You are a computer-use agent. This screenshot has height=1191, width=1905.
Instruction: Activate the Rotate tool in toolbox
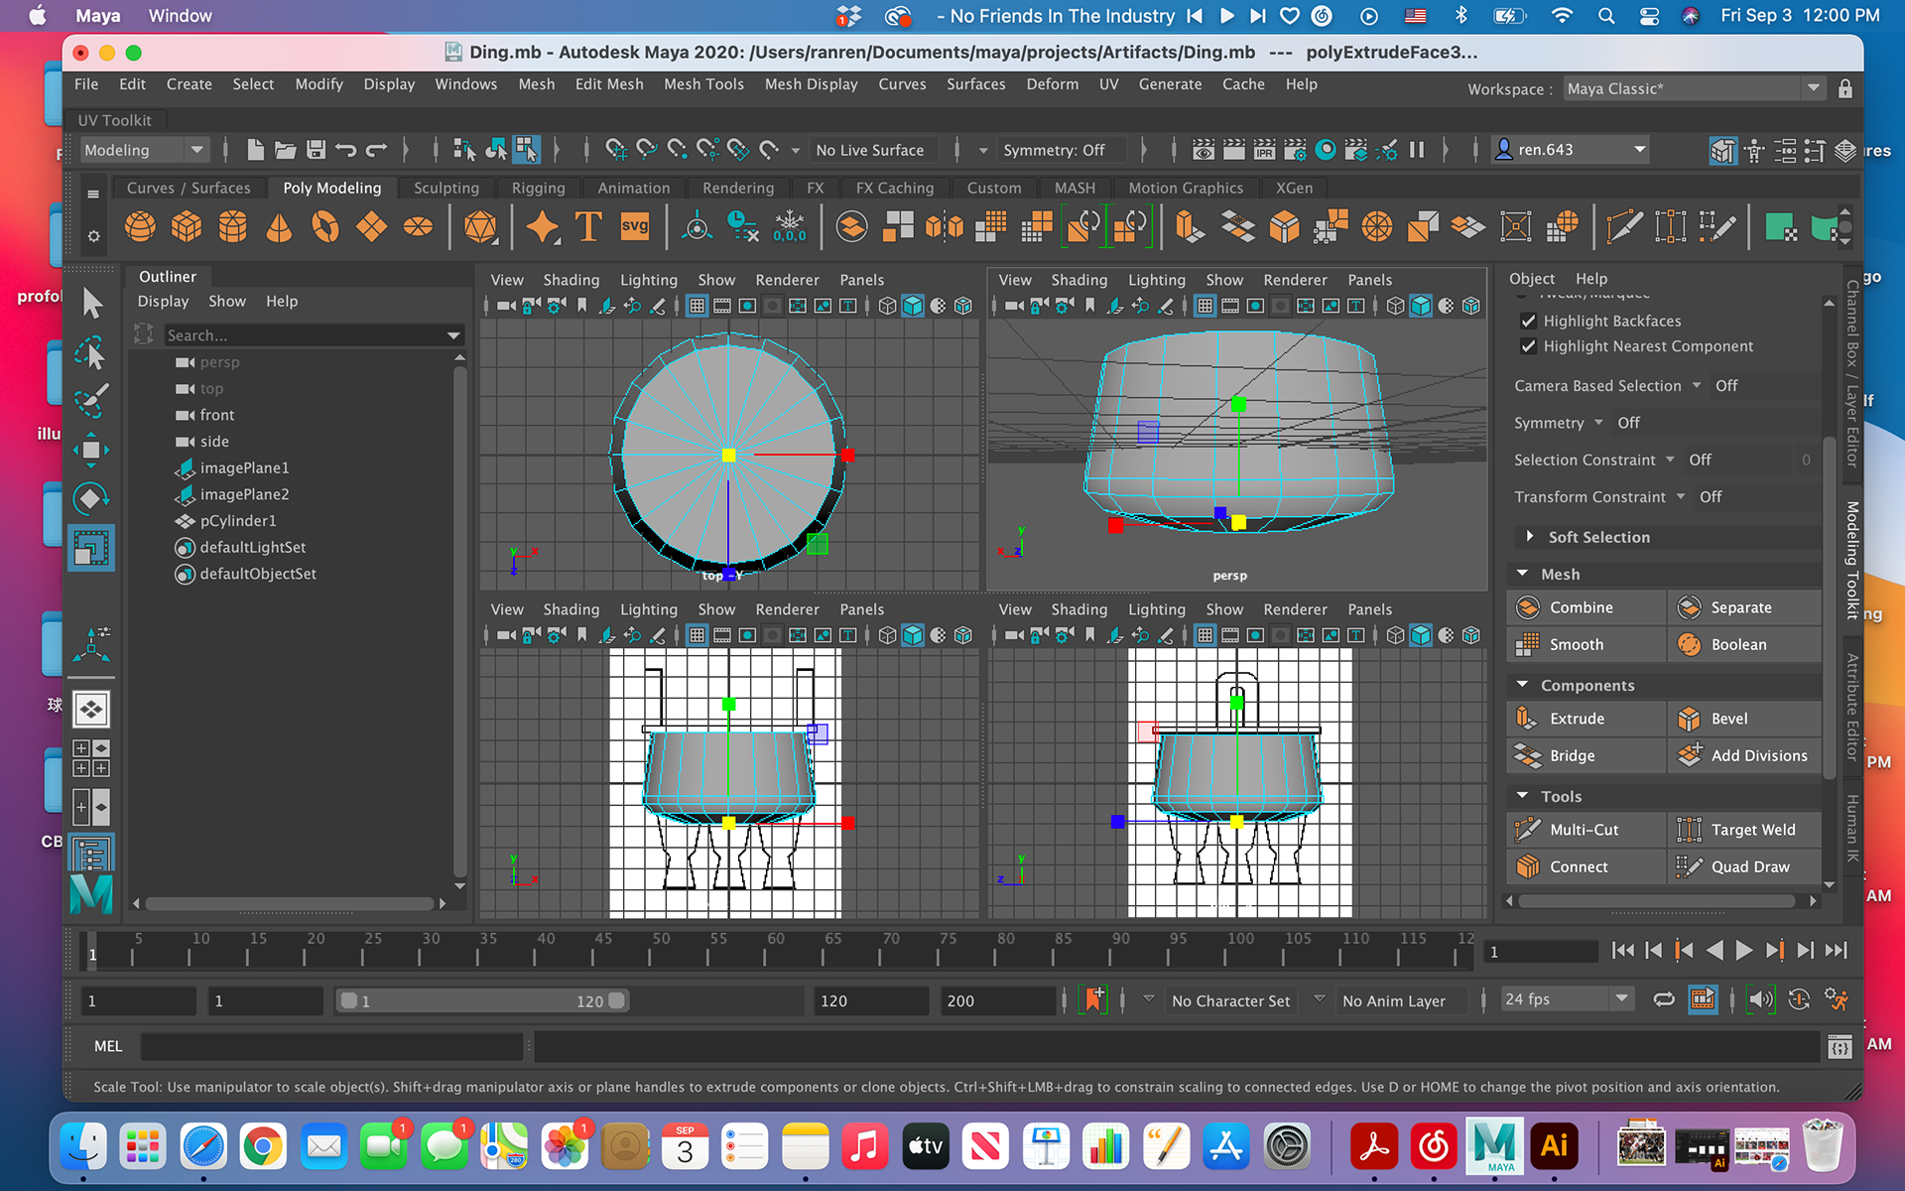coord(91,498)
